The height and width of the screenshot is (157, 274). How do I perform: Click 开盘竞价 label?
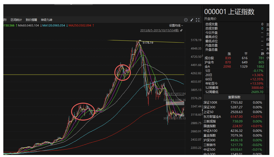click(210, 19)
